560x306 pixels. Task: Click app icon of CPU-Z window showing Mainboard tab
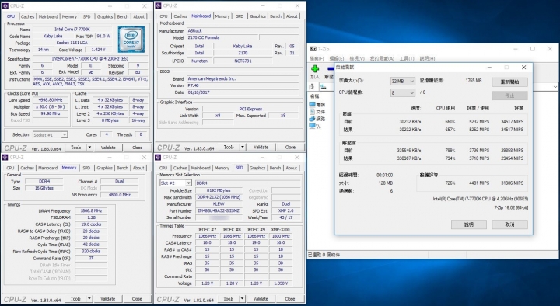pos(158,5)
